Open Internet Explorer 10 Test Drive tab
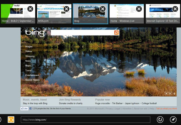This screenshot has width=181, height=125. point(163,14)
